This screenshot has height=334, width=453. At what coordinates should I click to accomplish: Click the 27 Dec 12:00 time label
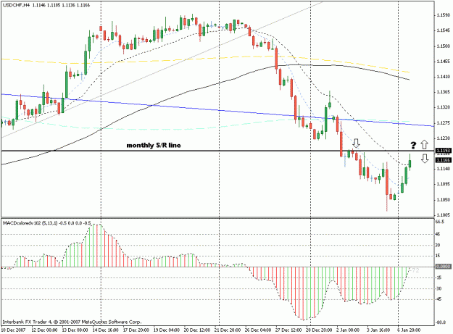pyautogui.click(x=288, y=330)
